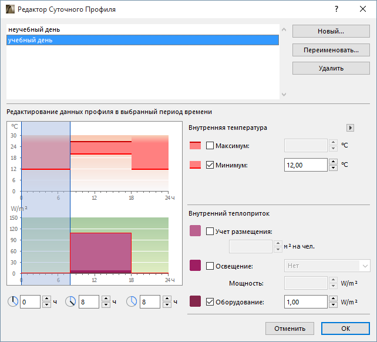Click the м² на чел. input field

[x=251, y=246]
